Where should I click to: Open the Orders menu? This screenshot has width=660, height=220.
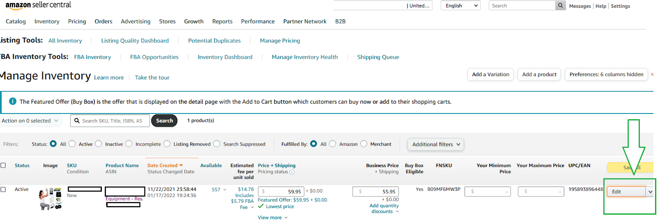click(104, 21)
